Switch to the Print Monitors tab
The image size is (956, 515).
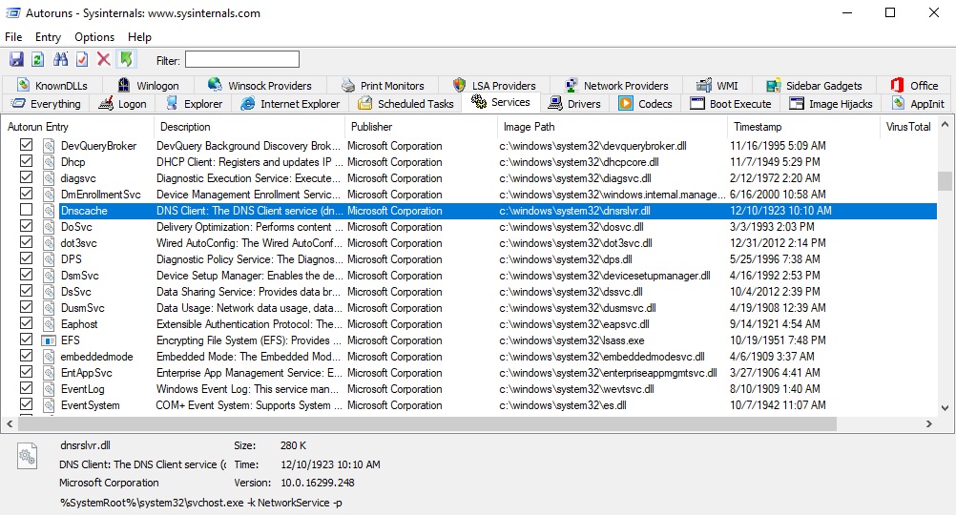pos(383,85)
